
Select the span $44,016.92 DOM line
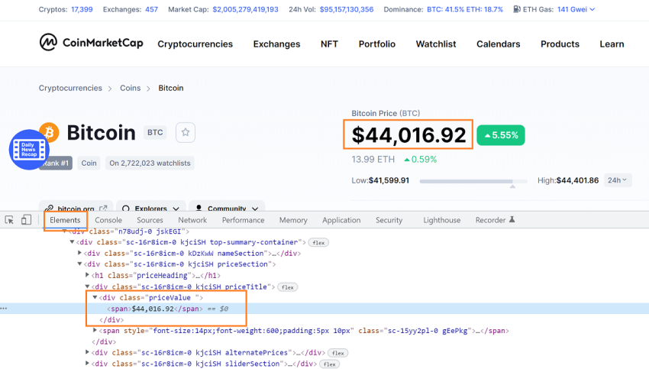pyautogui.click(x=324, y=309)
